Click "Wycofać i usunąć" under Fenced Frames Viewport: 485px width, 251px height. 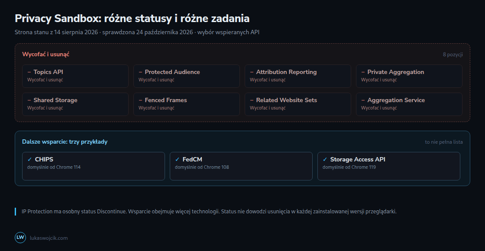tap(156, 108)
